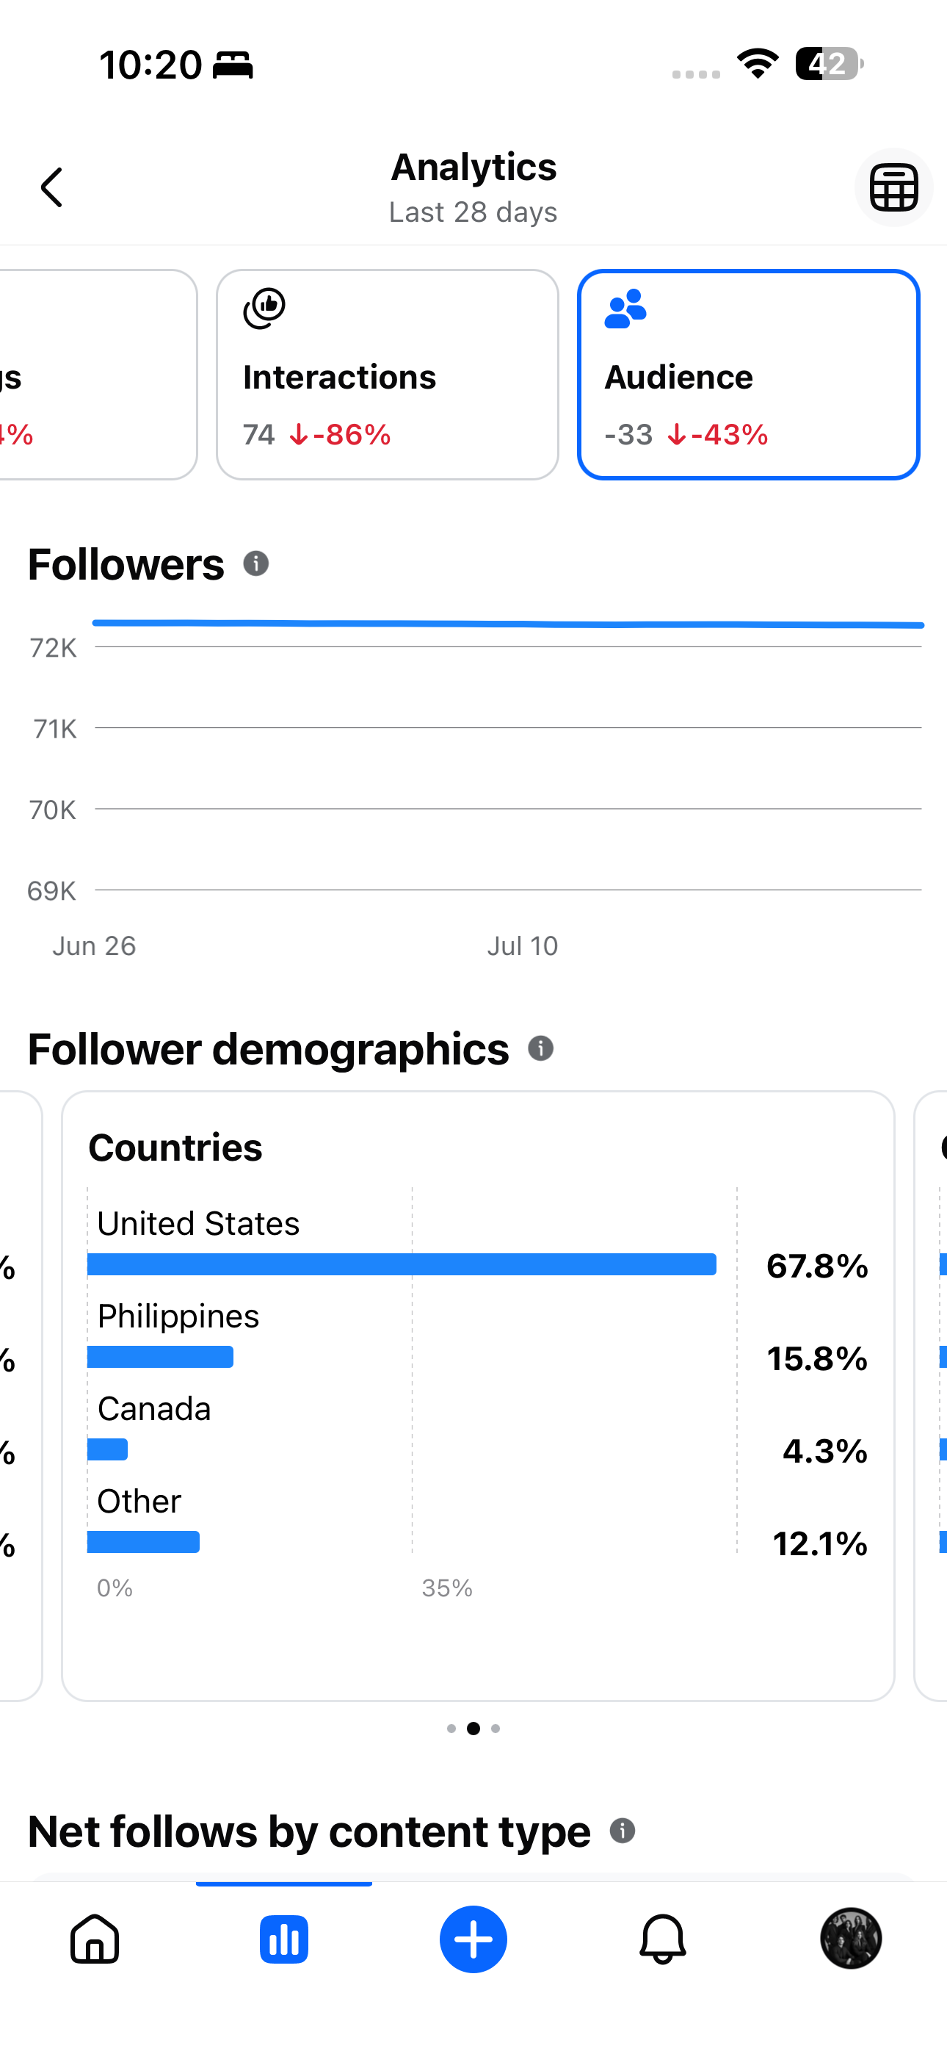Screen dimensions: 947x2054
Task: Tap the third carousel page dot
Action: [496, 1729]
